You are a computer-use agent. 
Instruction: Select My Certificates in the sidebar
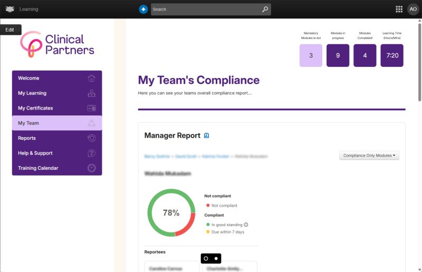point(35,108)
